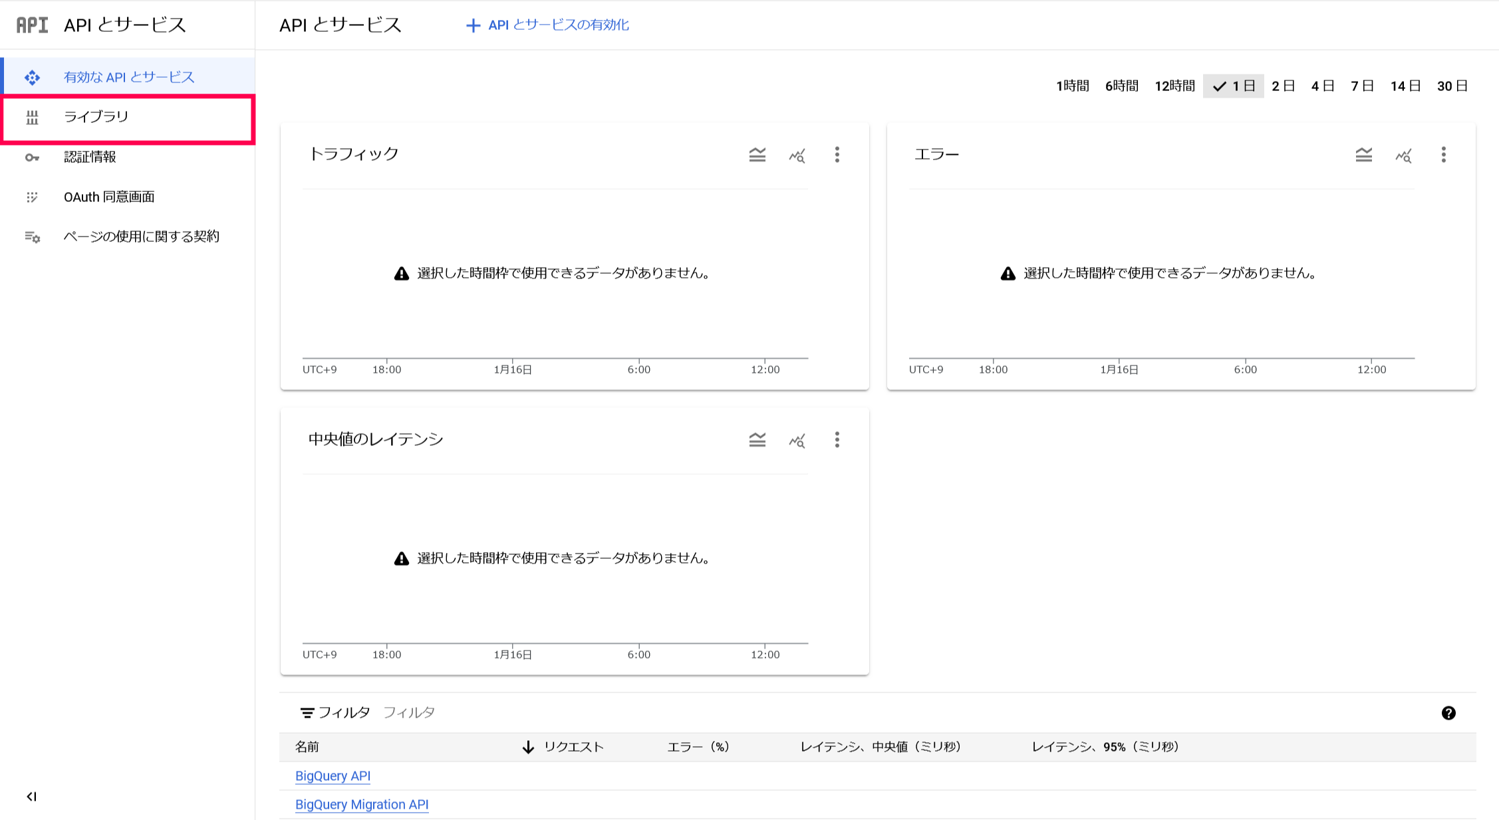
Task: Click the chart explorer icon on 中央値のレイテンシ card
Action: pyautogui.click(x=797, y=441)
